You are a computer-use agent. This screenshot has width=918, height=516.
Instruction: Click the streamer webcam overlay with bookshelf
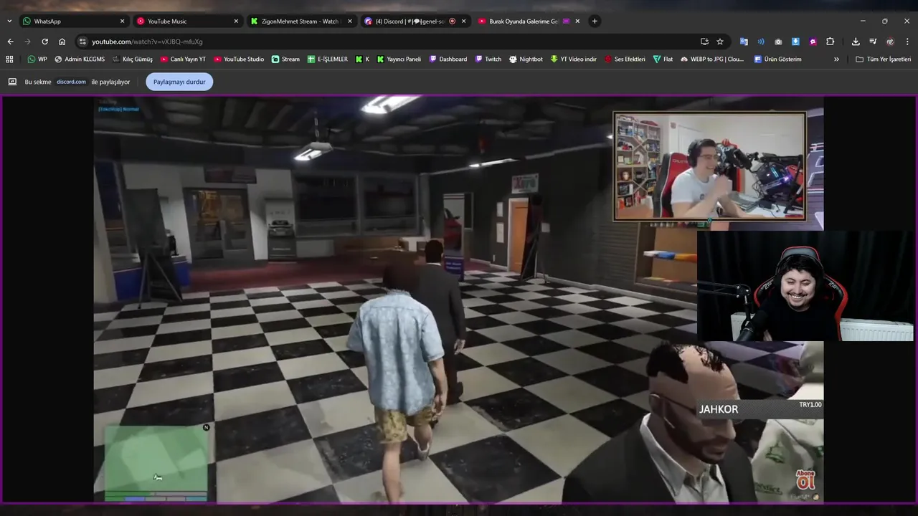[709, 166]
